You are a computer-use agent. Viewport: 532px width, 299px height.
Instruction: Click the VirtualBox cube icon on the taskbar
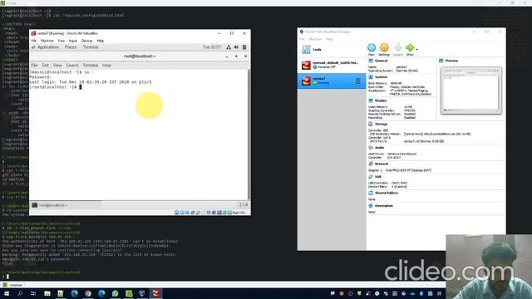point(142,293)
